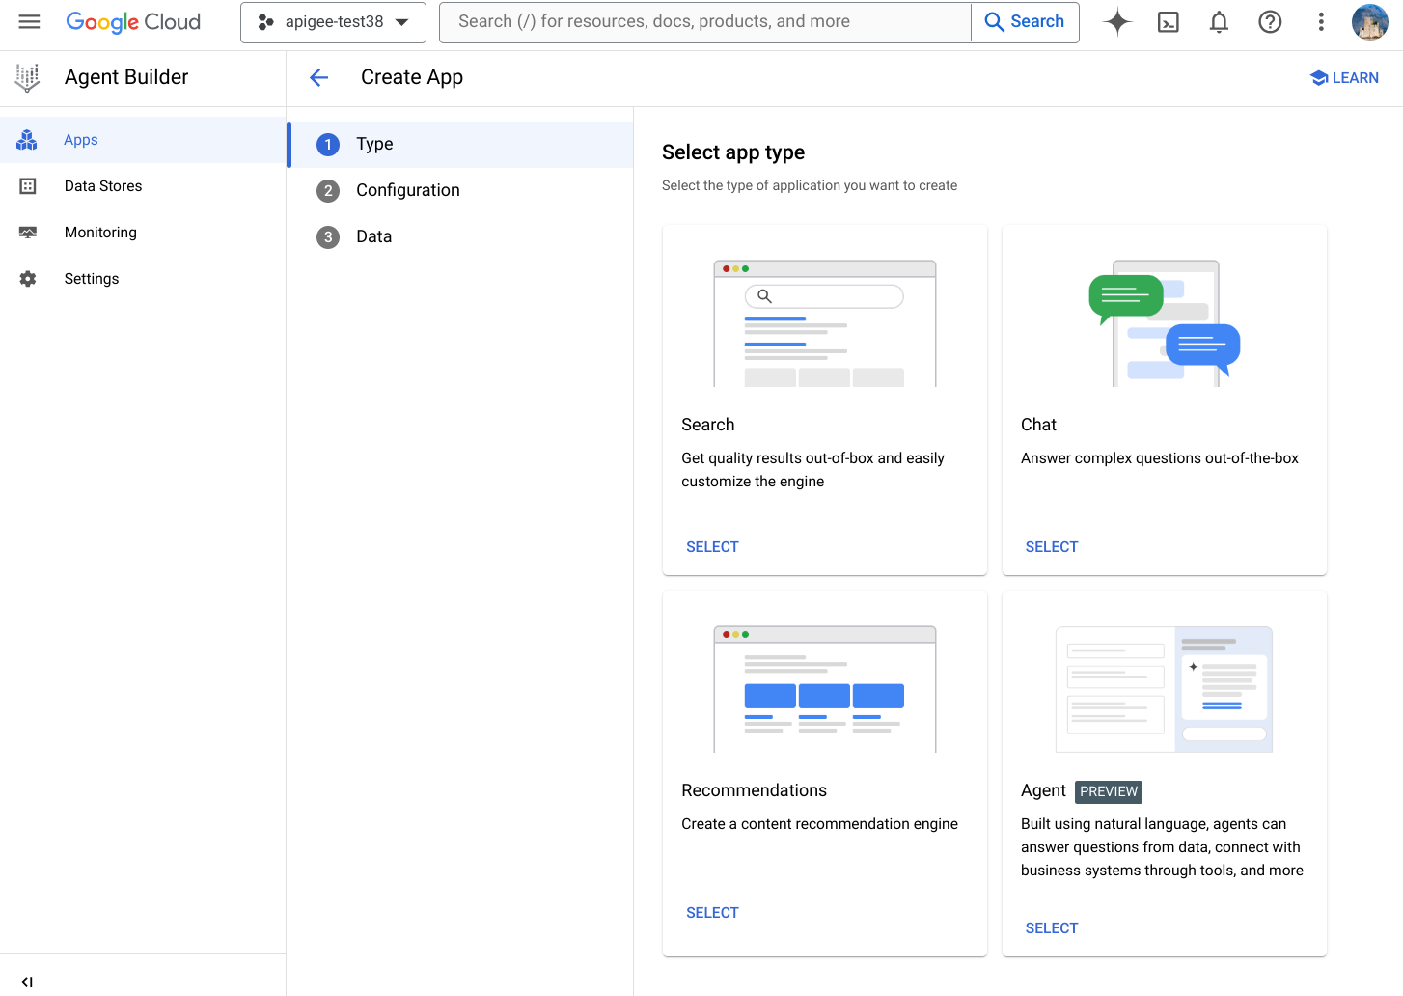1403x996 pixels.
Task: Open the main navigation hamburger menu
Action: point(30,21)
